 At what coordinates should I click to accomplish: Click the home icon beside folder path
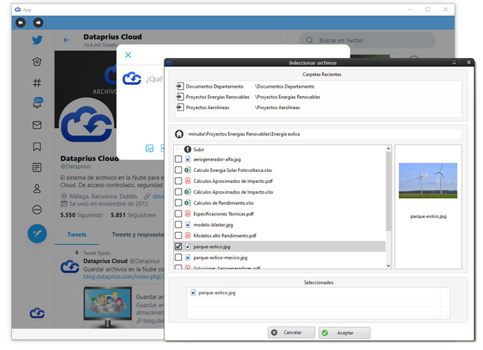179,134
